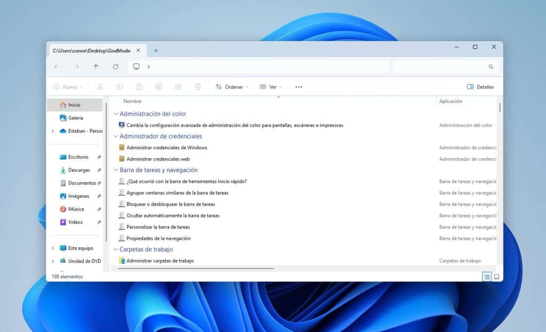The width and height of the screenshot is (546, 332).
Task: Collapse the Carpetas de trabajo group
Action: (116, 249)
